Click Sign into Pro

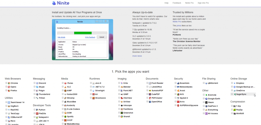pos(203,3)
